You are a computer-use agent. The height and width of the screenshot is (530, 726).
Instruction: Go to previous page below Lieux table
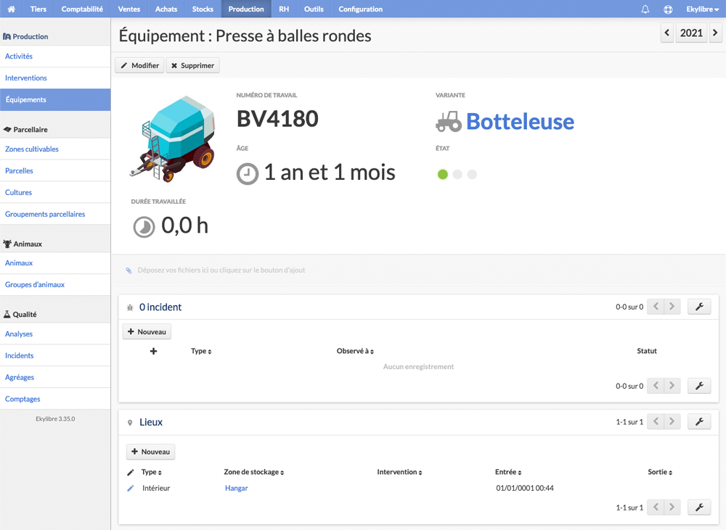tap(656, 508)
